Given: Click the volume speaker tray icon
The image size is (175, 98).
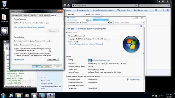Looking at the screenshot, I should tap(162, 96).
